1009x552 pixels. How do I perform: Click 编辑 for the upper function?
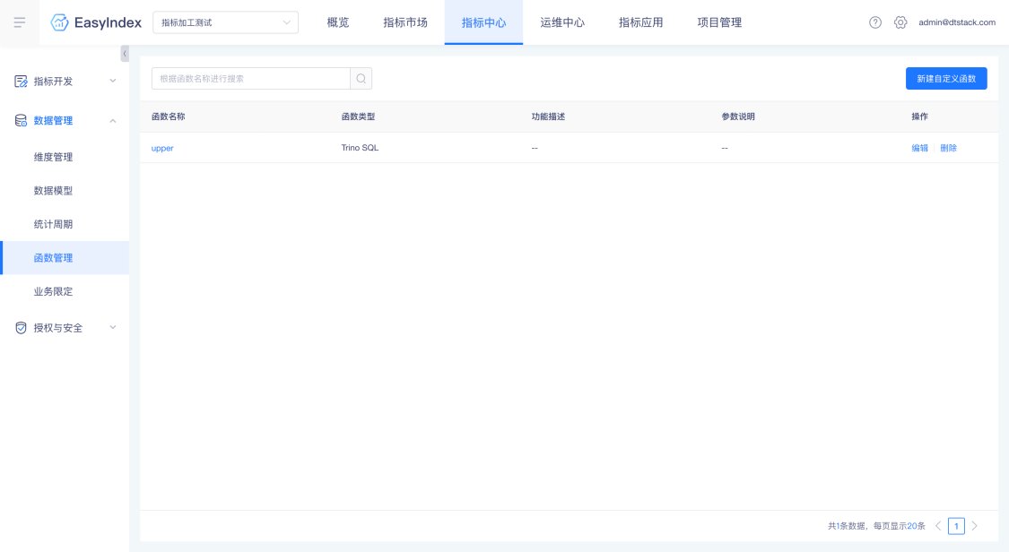click(919, 148)
